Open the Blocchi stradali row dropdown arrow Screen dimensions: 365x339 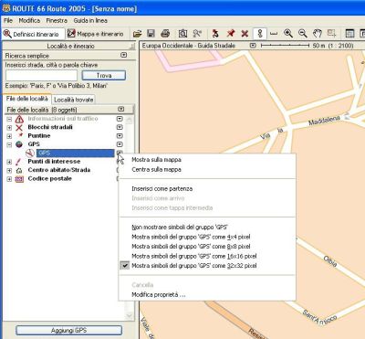pyautogui.click(x=120, y=127)
